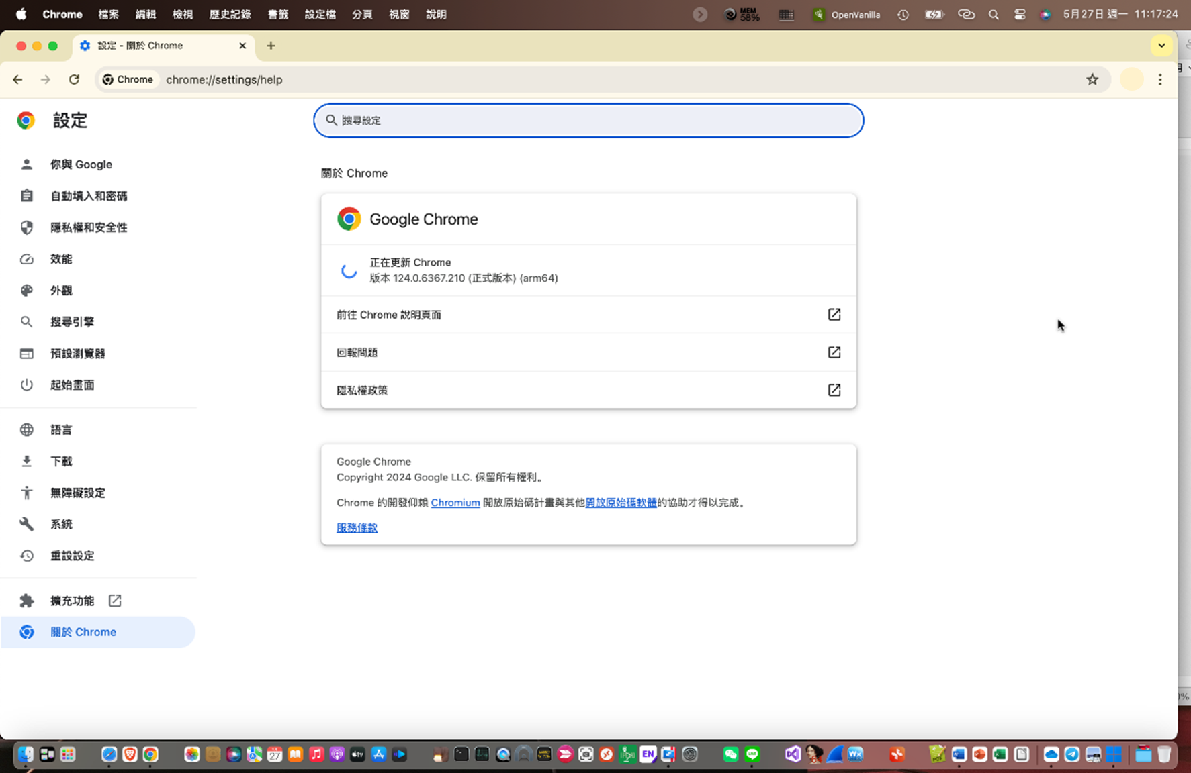The image size is (1191, 773).
Task: Select the 外觀 appearance section
Action: (60, 291)
